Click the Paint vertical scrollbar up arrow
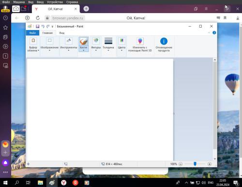The height and width of the screenshot is (187, 242). (x=215, y=60)
